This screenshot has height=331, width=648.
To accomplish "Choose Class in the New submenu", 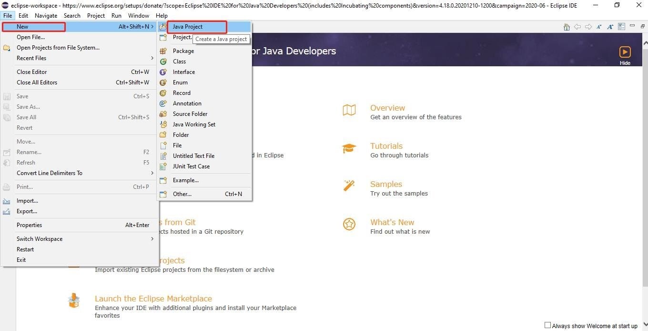I will tap(180, 62).
